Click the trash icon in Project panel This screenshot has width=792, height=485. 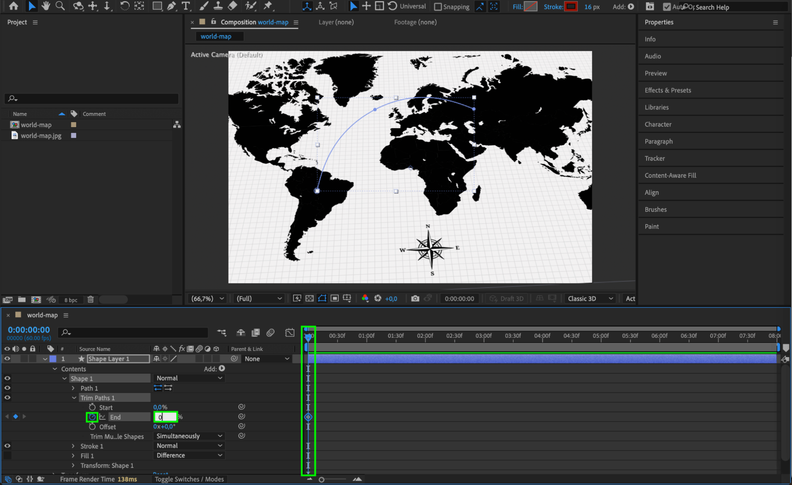pyautogui.click(x=90, y=300)
